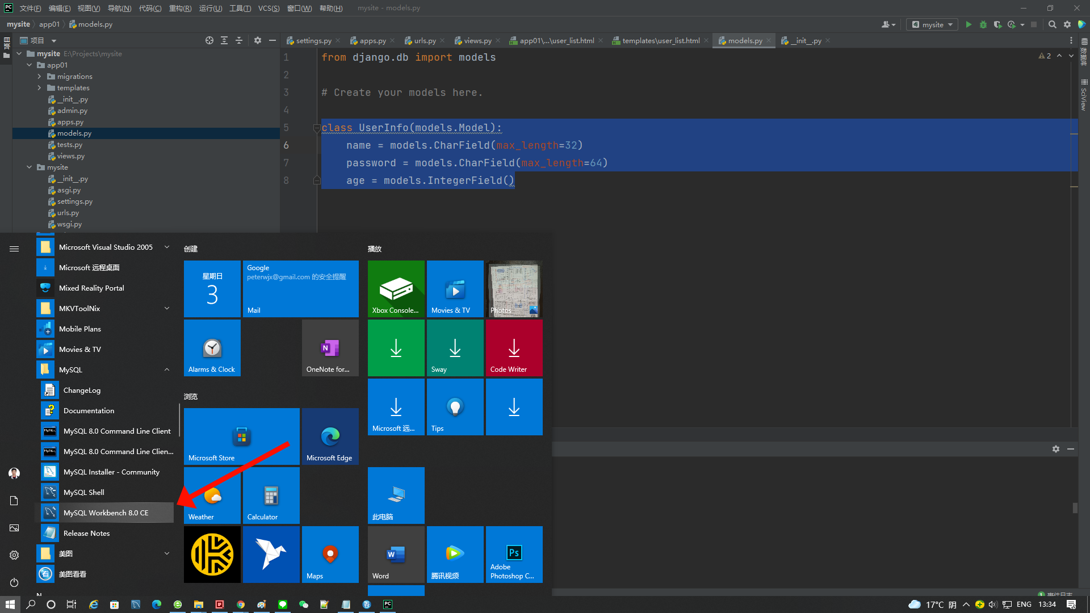The width and height of the screenshot is (1090, 613).
Task: Click Windows Start button
Action: pyautogui.click(x=10, y=604)
